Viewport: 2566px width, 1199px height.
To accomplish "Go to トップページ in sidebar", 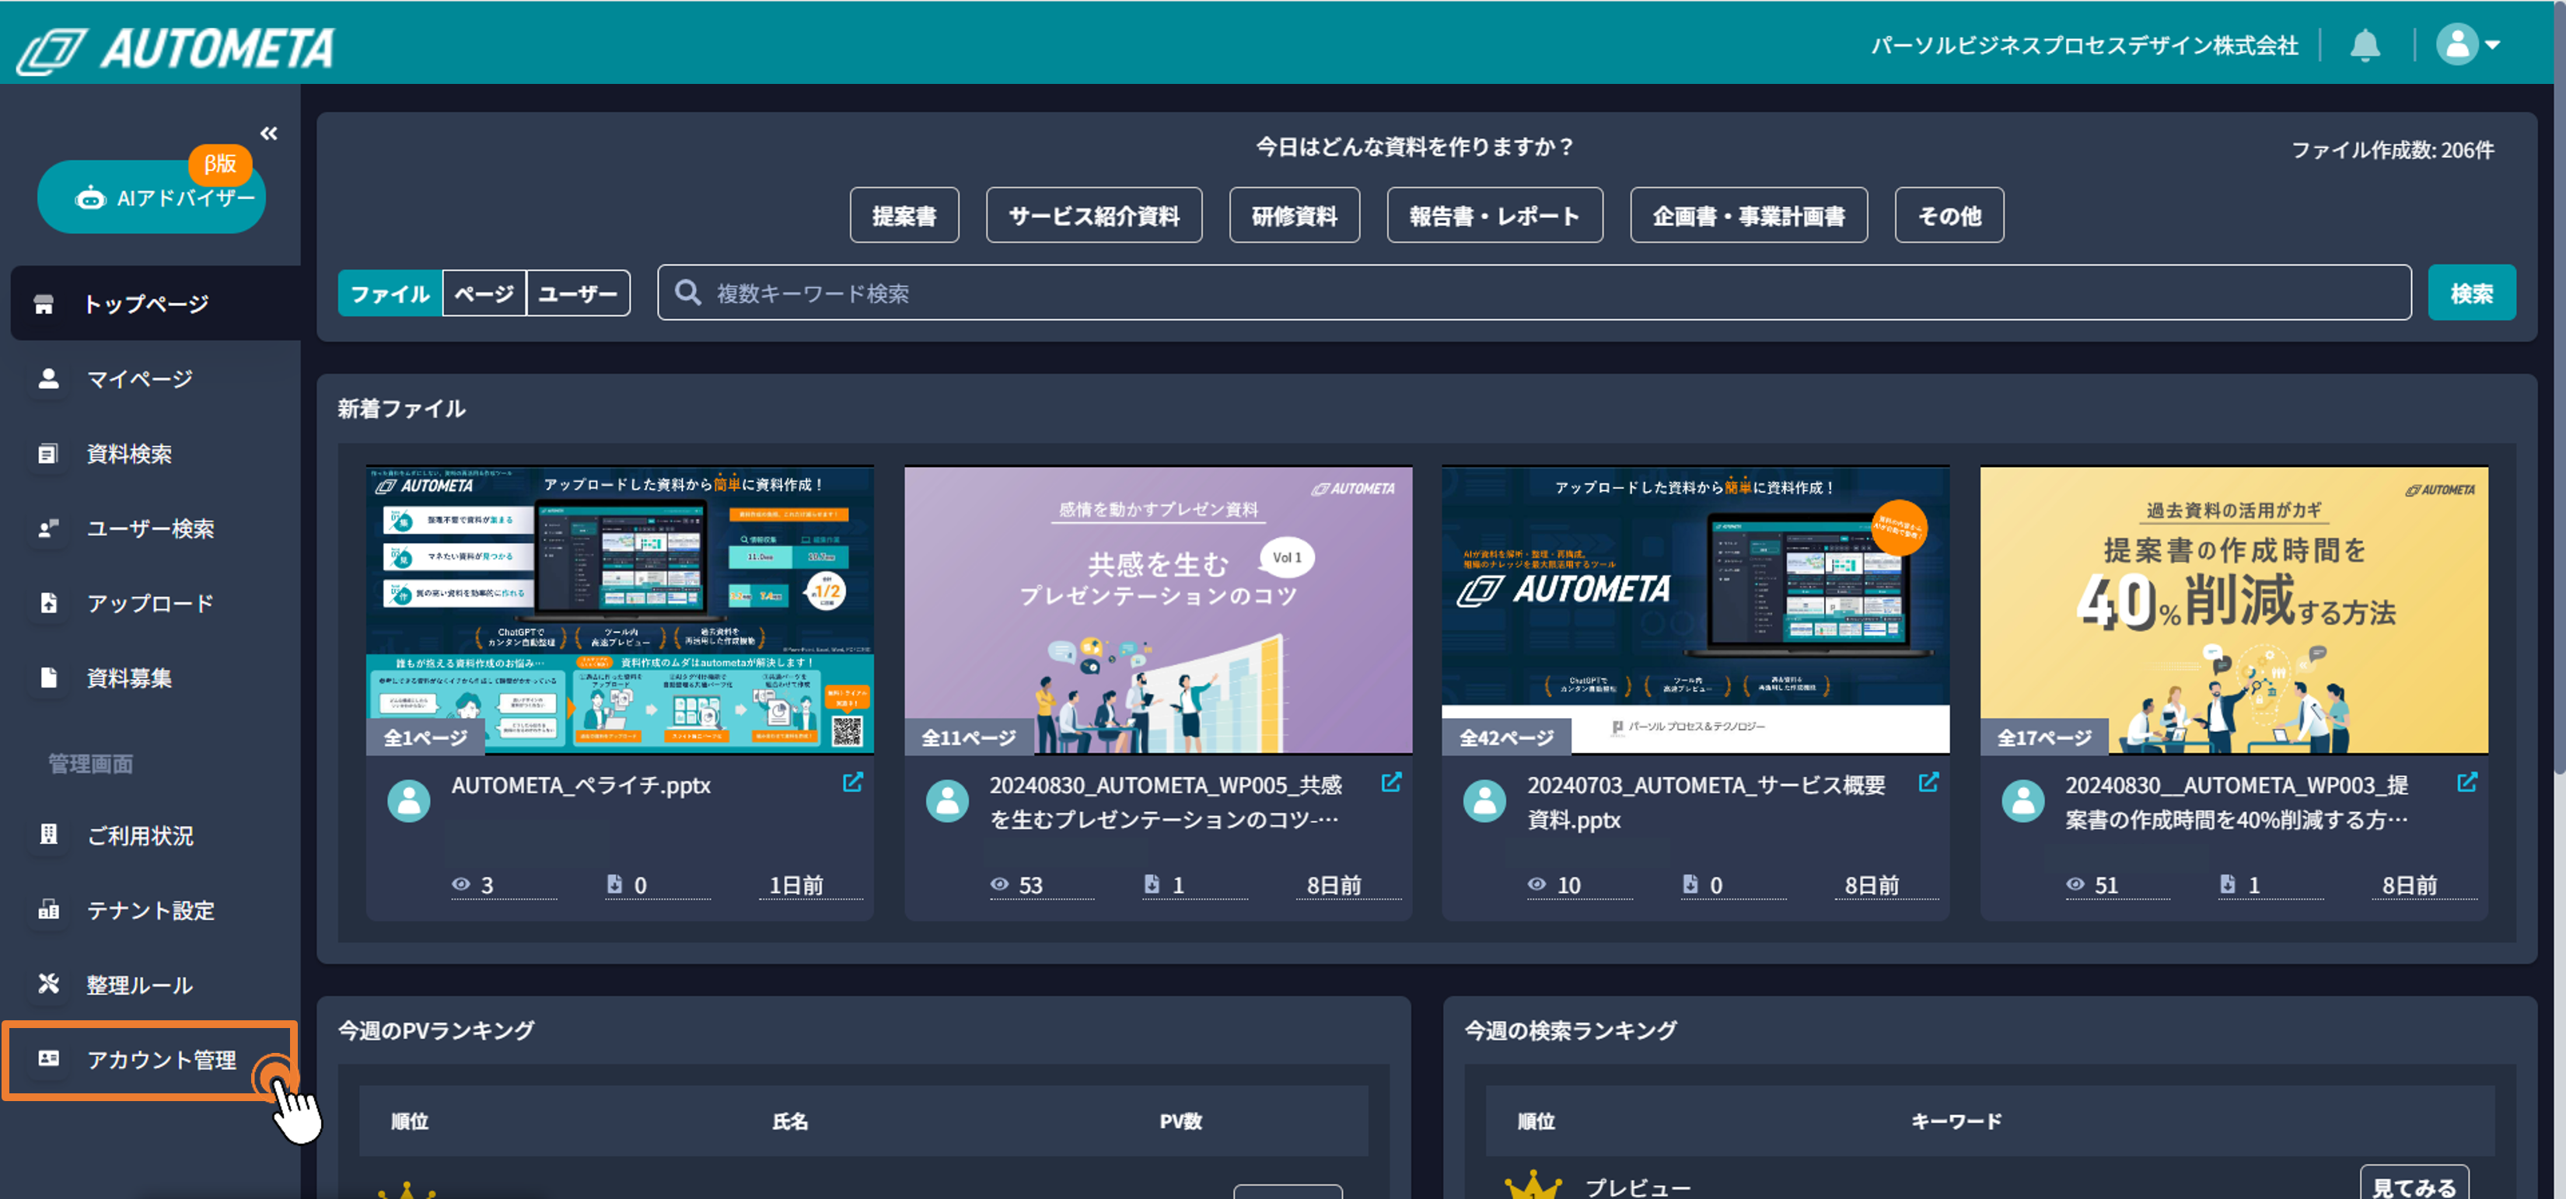I will [155, 304].
